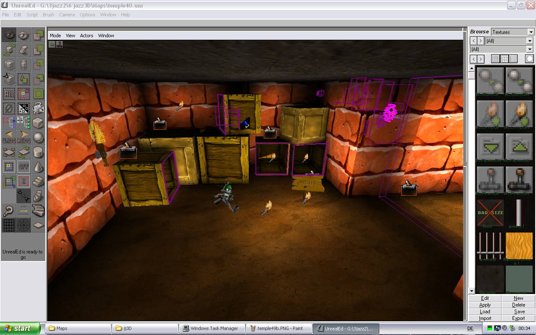Select the BAD SIZE texture thumbnail
Viewport: 536px width, 335px height.
tap(490, 213)
